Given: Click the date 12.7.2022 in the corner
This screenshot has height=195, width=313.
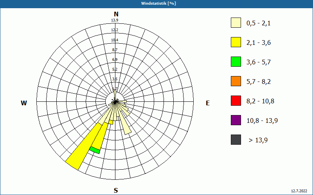Looking at the screenshot, I should click(299, 191).
